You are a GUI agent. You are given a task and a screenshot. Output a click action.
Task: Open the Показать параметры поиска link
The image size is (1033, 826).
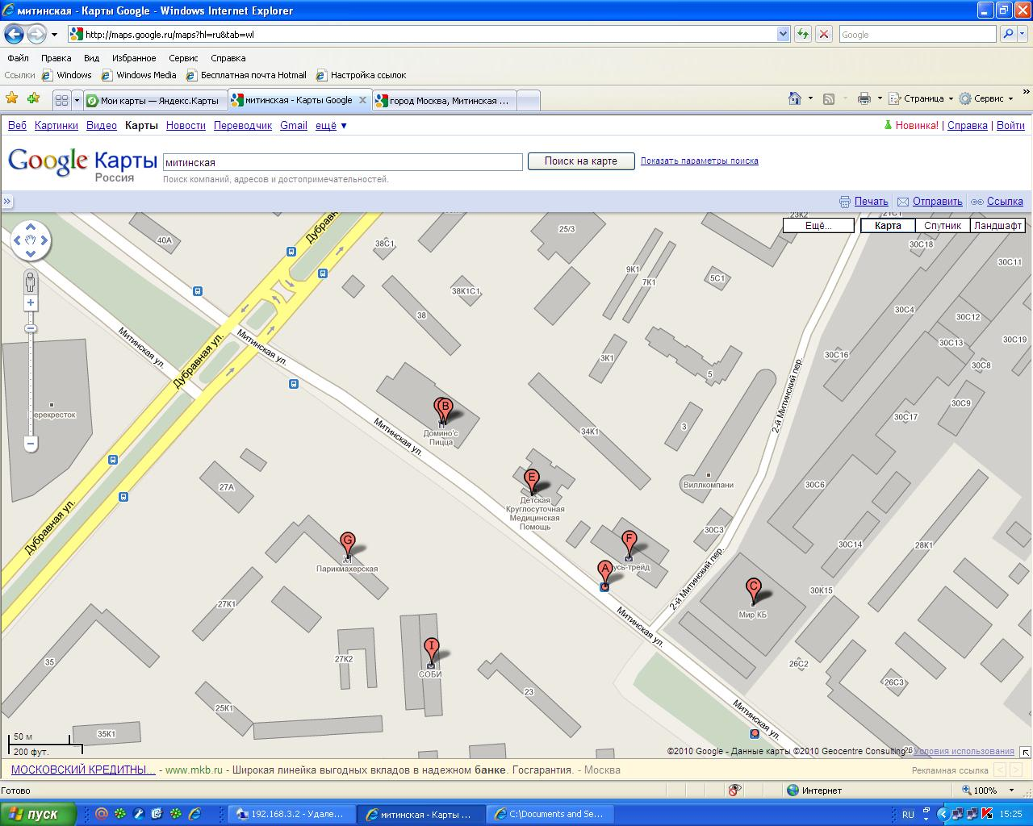[x=699, y=161]
